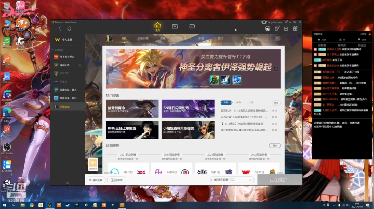Open the SN锤石闪现乱秀 news card
The image size is (374, 209).
188,109
